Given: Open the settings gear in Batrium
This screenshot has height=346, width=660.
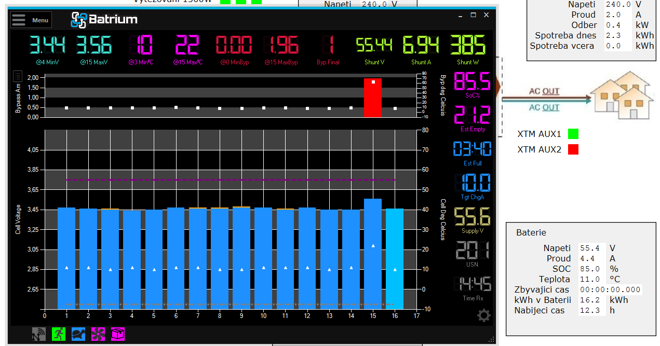Looking at the screenshot, I should pos(483,315).
